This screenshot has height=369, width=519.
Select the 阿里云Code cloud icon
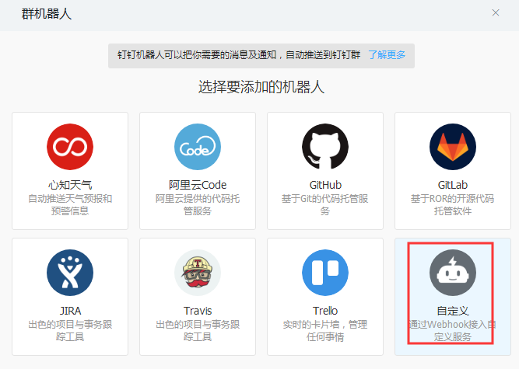(x=198, y=147)
